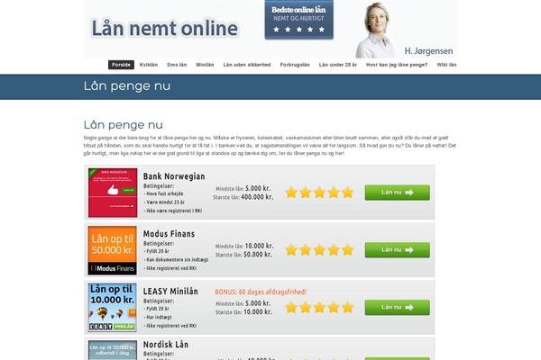
Task: Open Lån under 25 år page
Action: tap(338, 65)
